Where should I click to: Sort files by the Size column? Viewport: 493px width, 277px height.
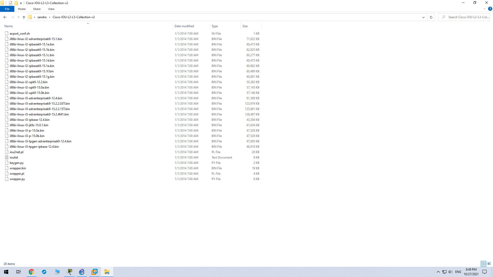(x=245, y=26)
